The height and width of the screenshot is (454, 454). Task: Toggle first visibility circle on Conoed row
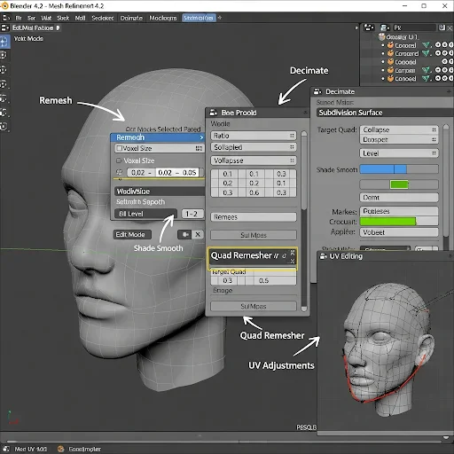pyautogui.click(x=438, y=78)
